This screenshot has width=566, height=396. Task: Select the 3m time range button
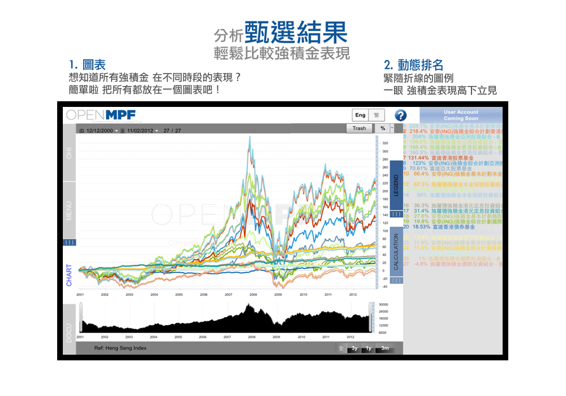point(385,348)
